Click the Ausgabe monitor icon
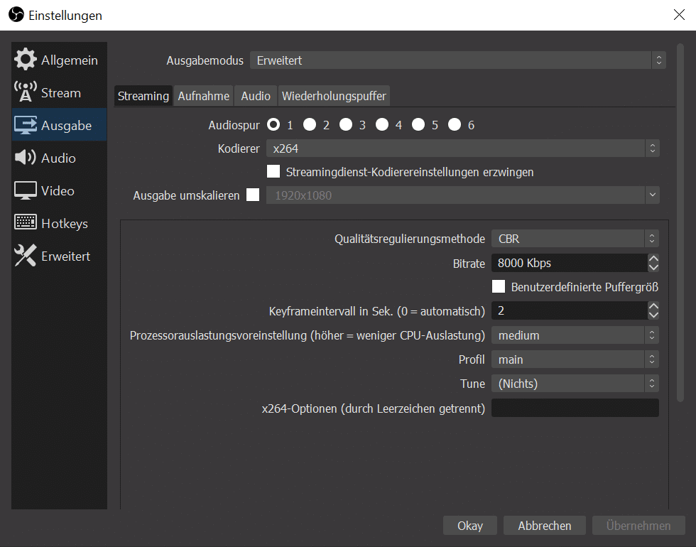This screenshot has width=696, height=547. pyautogui.click(x=26, y=126)
